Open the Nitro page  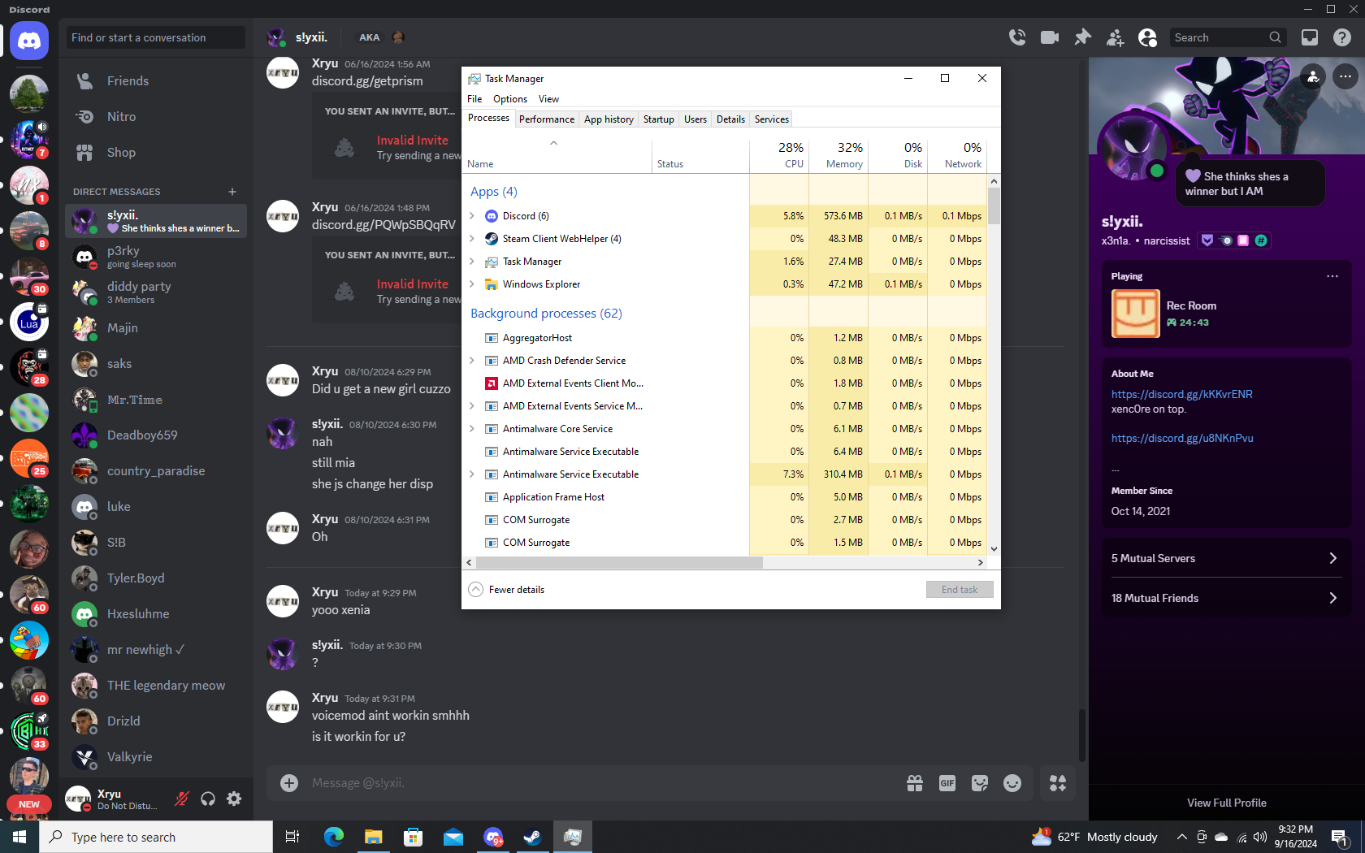click(156, 117)
